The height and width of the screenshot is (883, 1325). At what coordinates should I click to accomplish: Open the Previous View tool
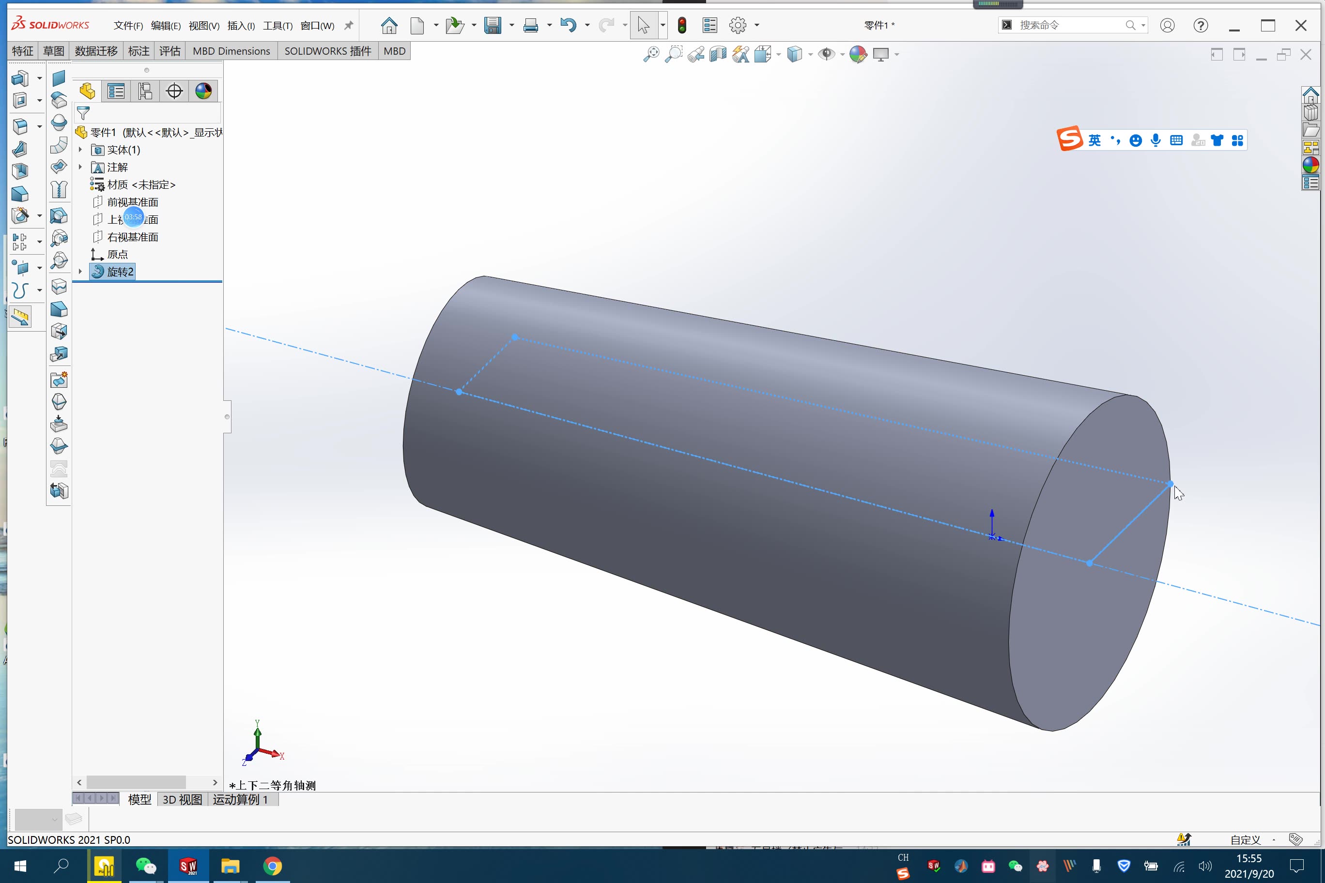[x=696, y=54]
